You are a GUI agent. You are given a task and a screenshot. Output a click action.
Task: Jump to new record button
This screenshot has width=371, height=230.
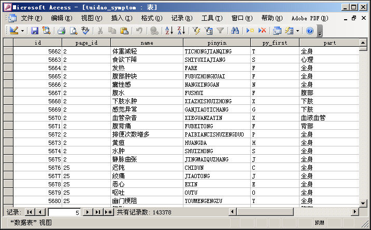109,212
